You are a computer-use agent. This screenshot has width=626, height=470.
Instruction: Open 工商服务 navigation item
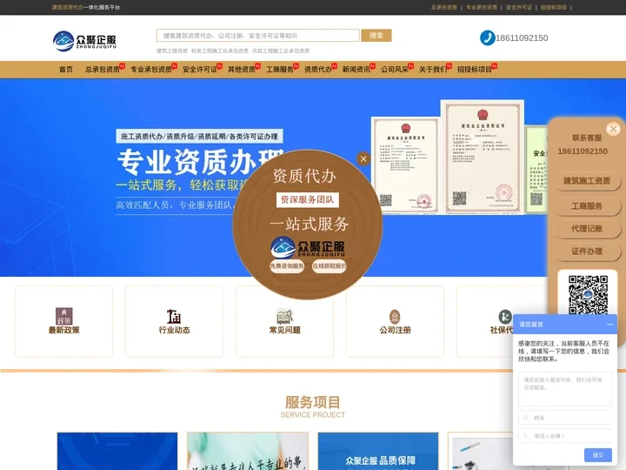pyautogui.click(x=280, y=70)
